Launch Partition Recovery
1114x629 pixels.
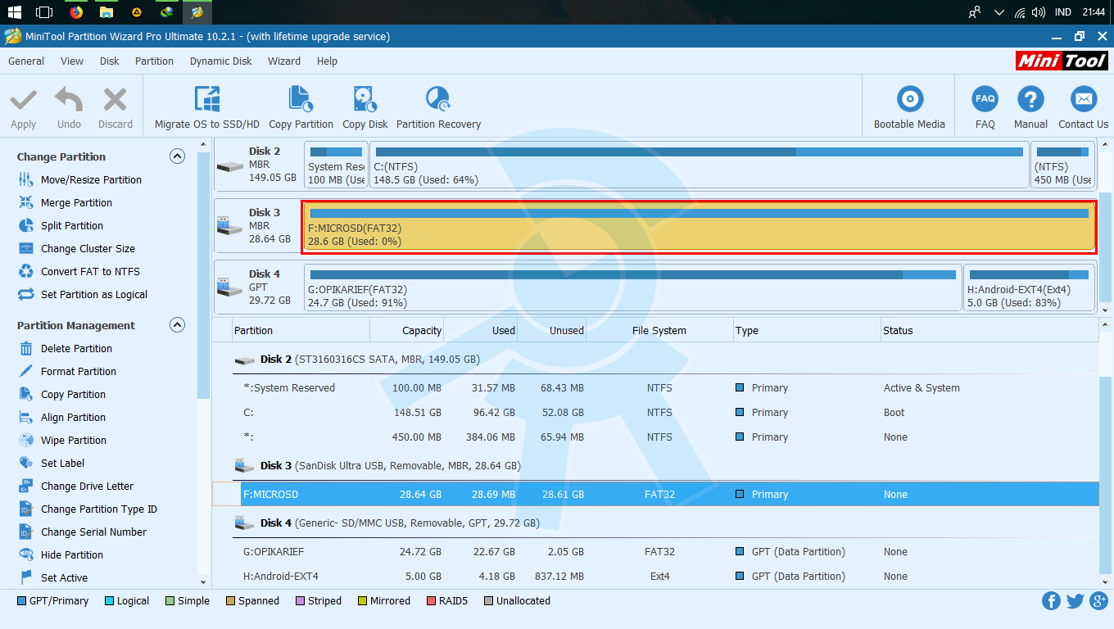(437, 106)
